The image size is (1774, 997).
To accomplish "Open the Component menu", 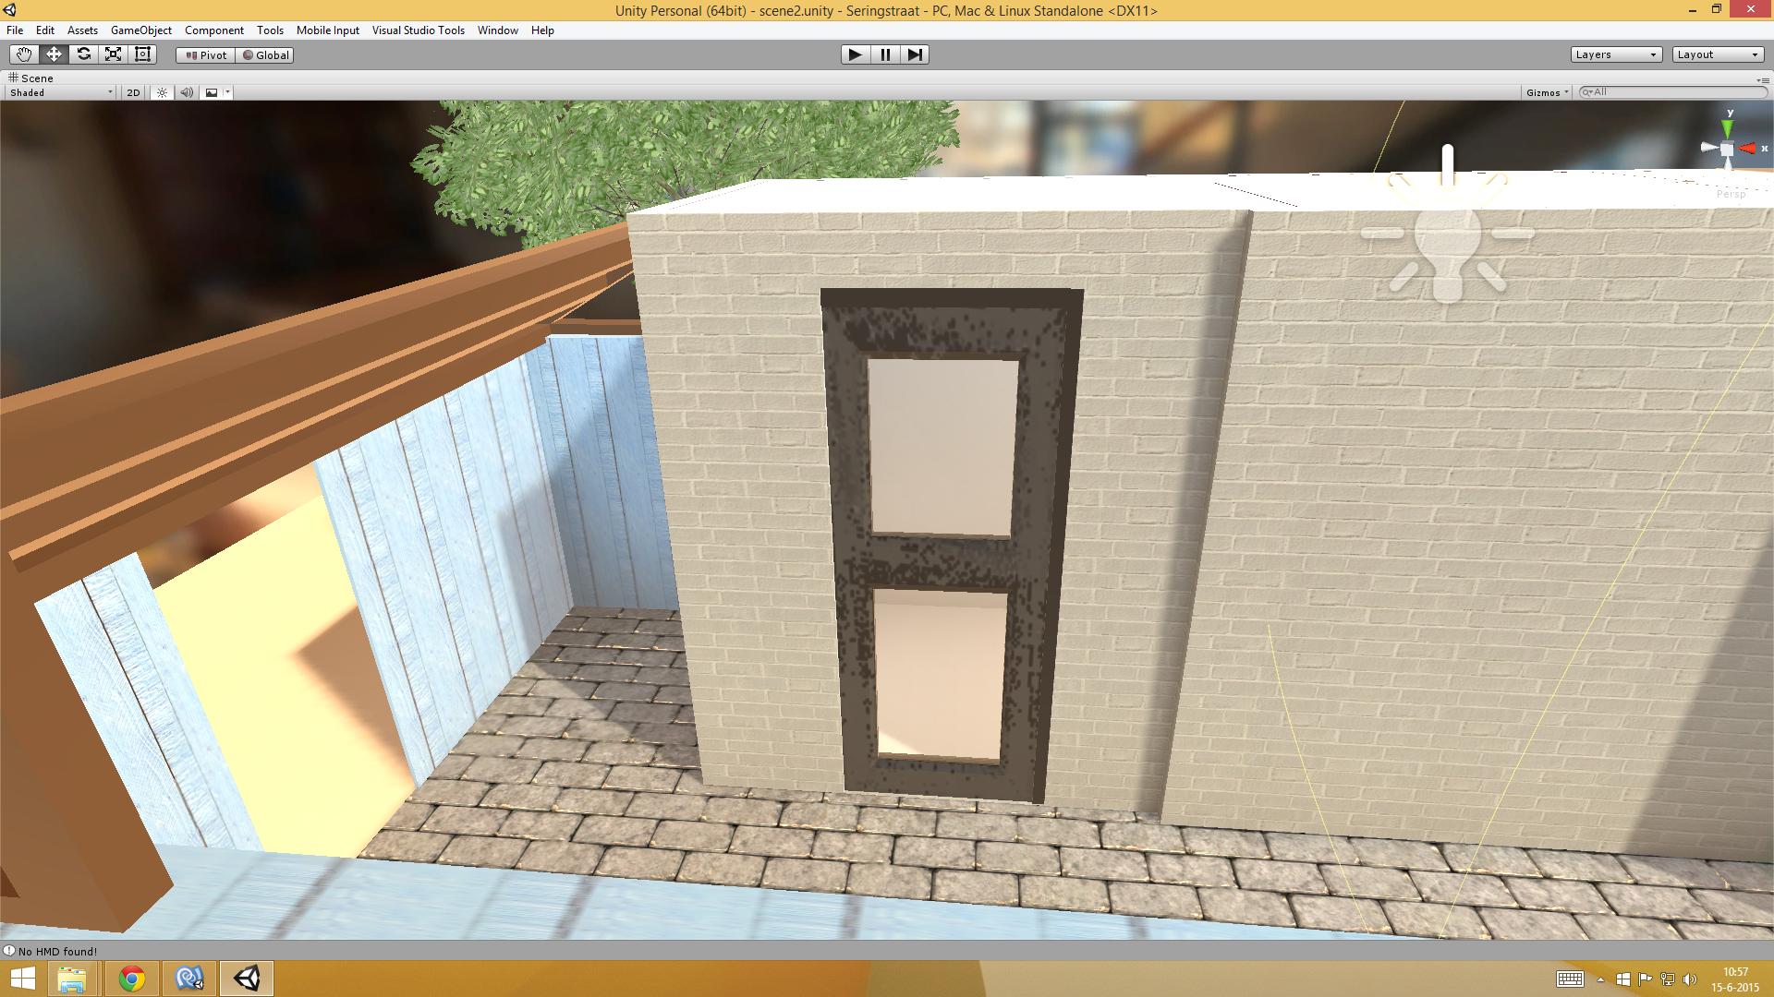I will [213, 30].
